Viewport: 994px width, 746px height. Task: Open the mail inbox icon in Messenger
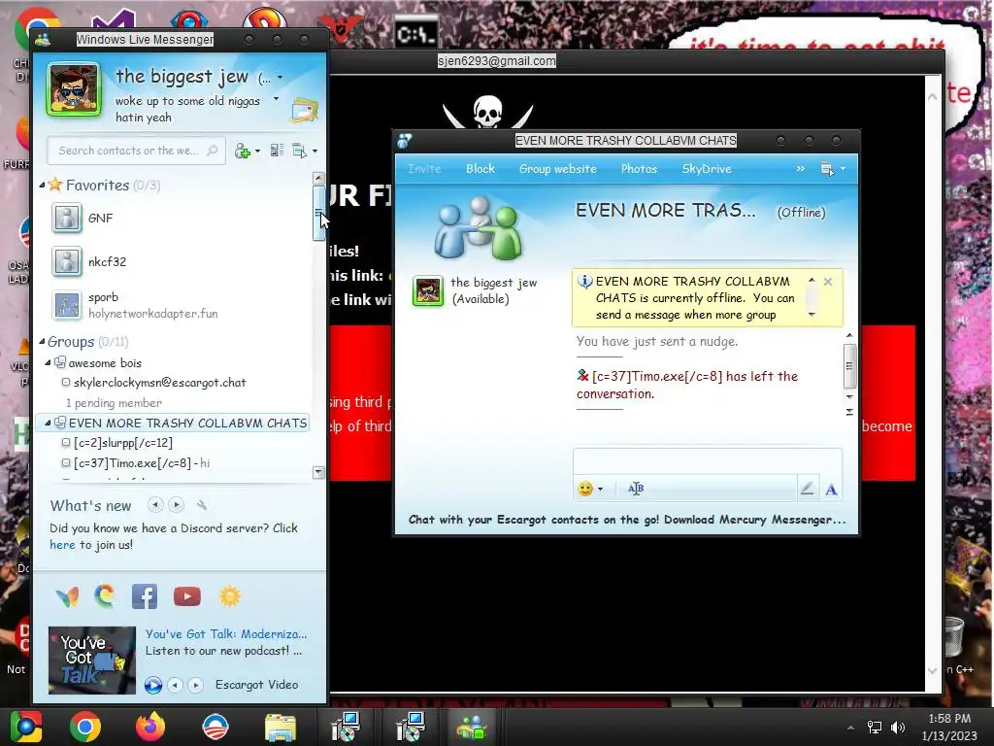(304, 111)
